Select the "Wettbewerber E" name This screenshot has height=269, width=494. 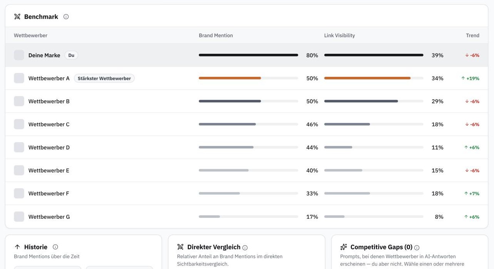click(49, 171)
